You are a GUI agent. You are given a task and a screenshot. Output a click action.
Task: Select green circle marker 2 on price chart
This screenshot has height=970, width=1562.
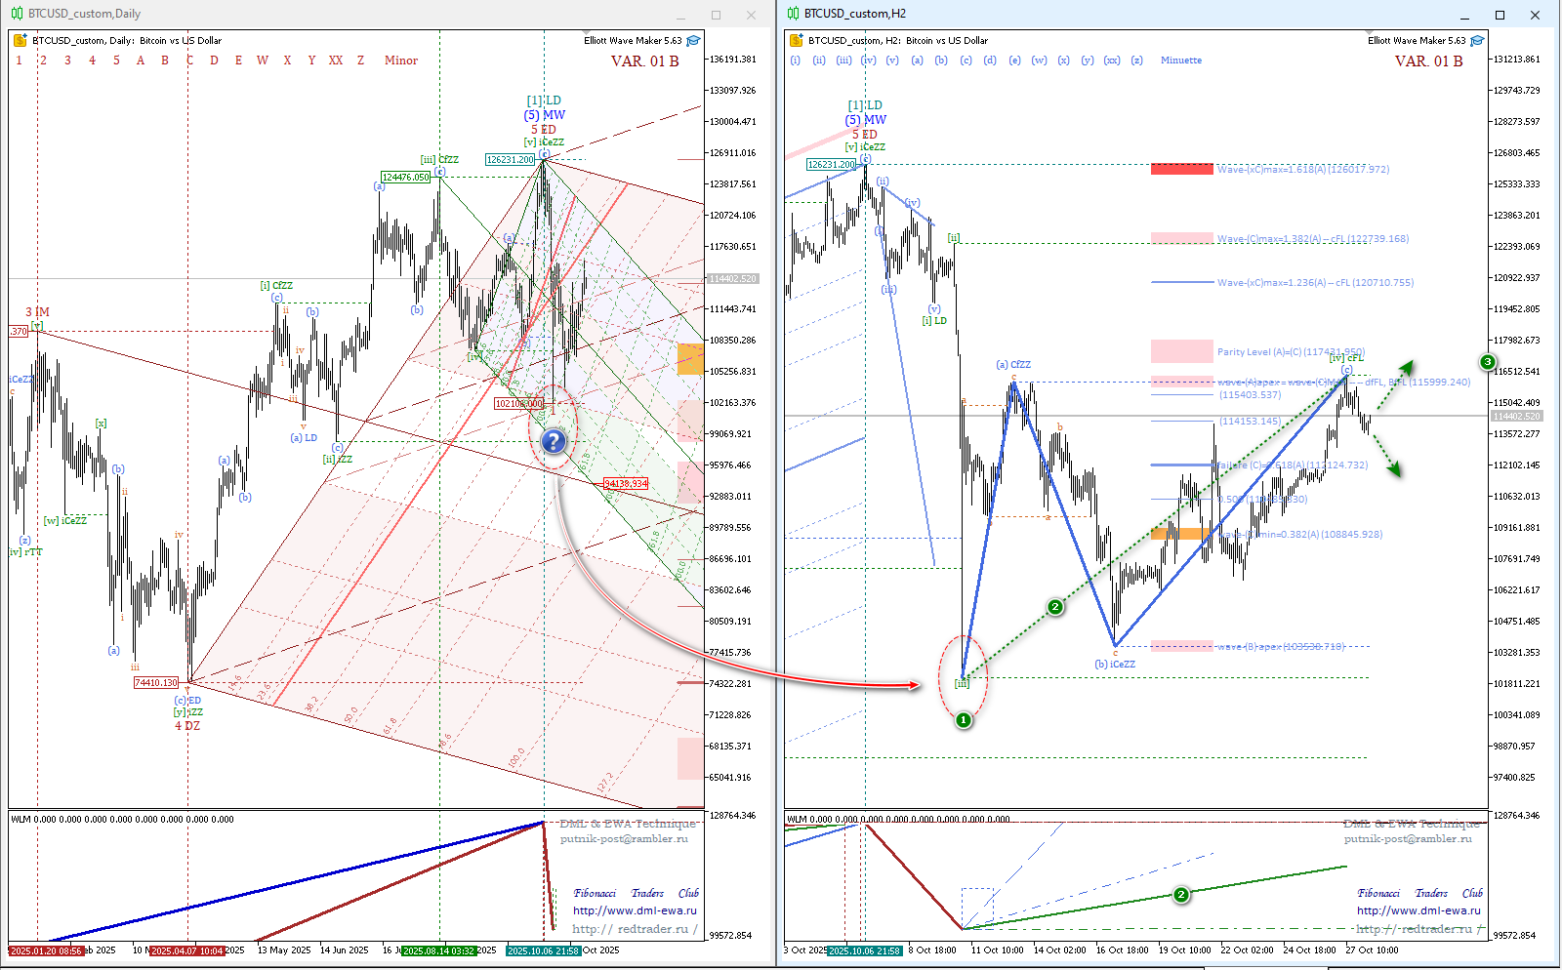pos(1054,607)
